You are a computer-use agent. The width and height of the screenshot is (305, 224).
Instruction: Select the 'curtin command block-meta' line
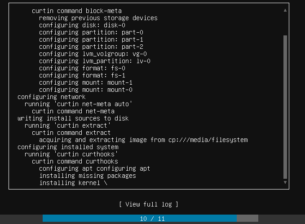(x=76, y=11)
